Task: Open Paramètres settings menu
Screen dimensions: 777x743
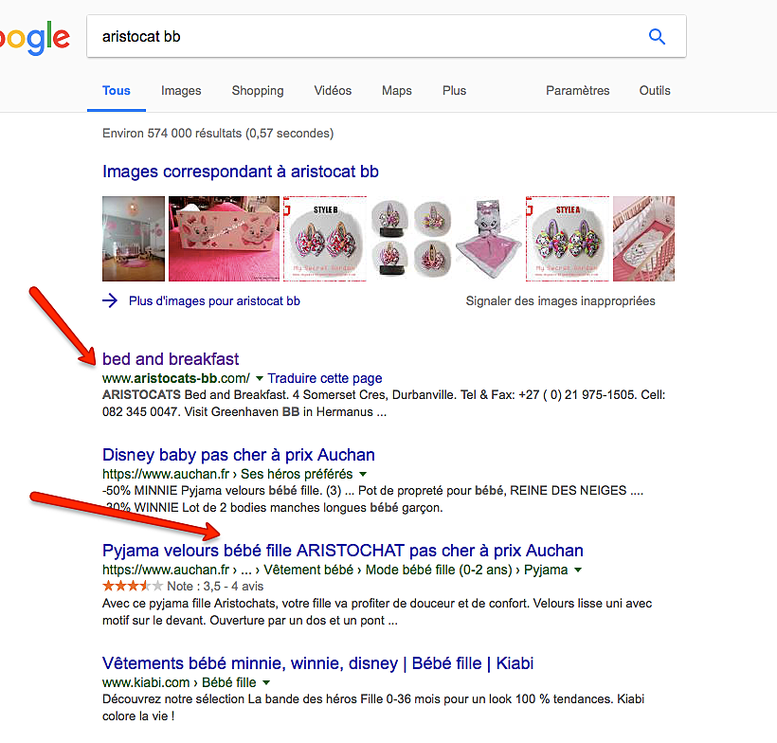Action: point(577,91)
